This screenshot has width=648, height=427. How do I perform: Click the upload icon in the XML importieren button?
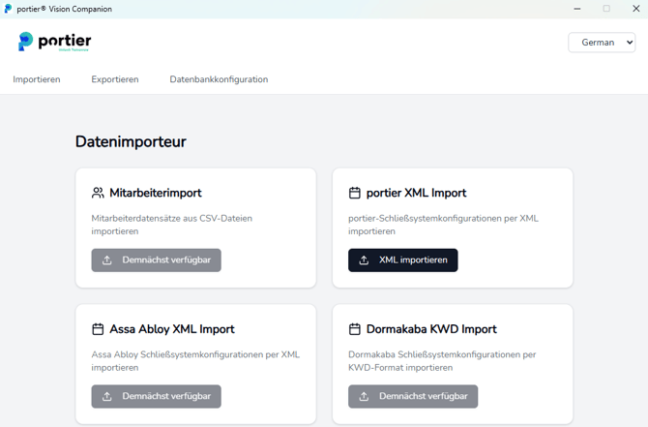tap(364, 260)
